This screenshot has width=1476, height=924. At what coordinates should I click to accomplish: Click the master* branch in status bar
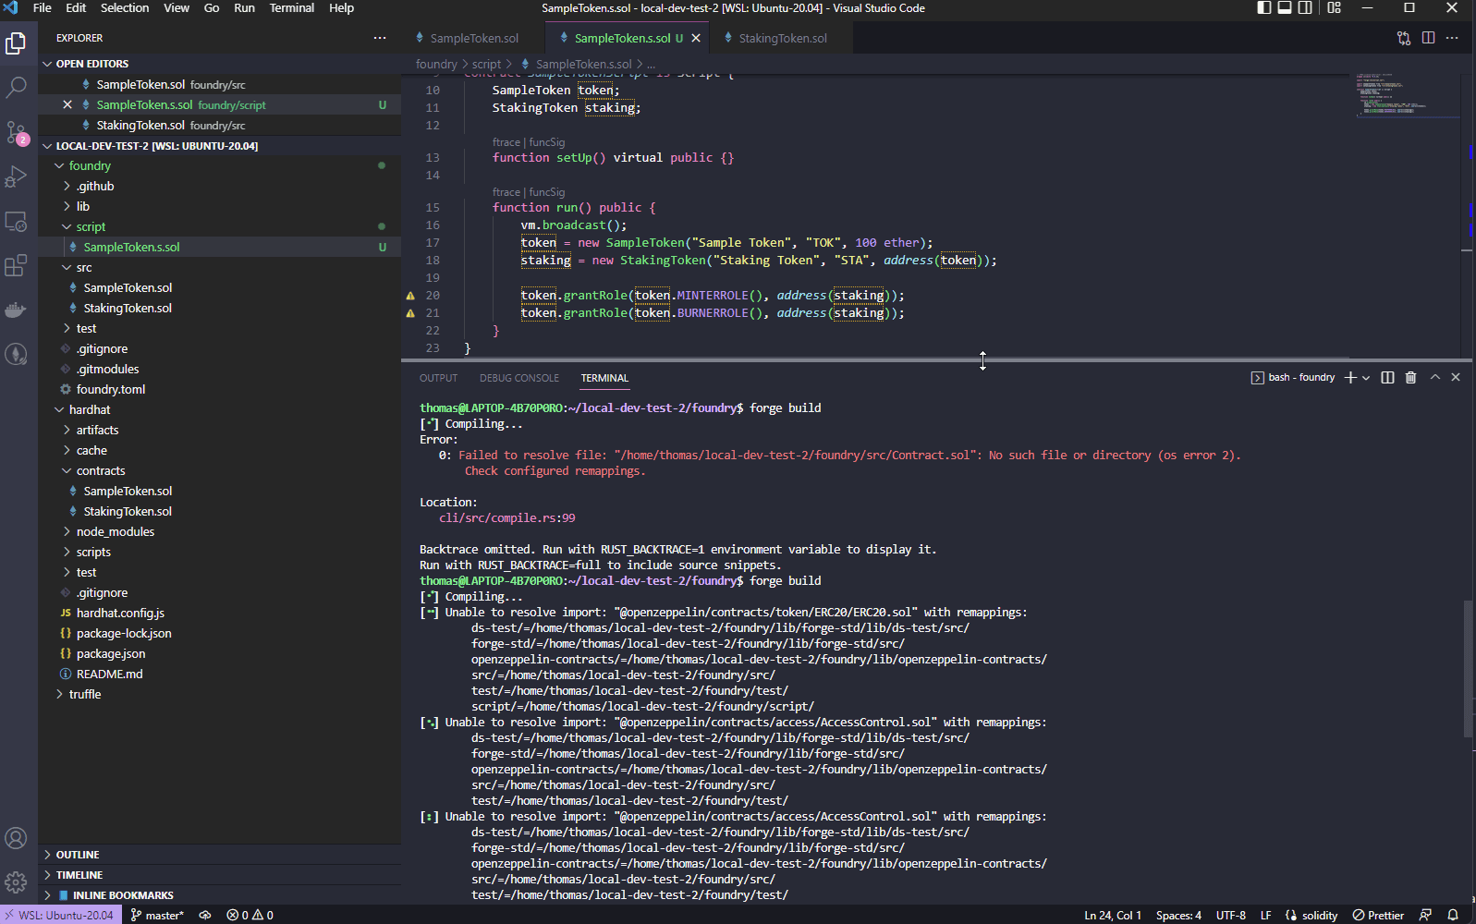[x=157, y=915]
